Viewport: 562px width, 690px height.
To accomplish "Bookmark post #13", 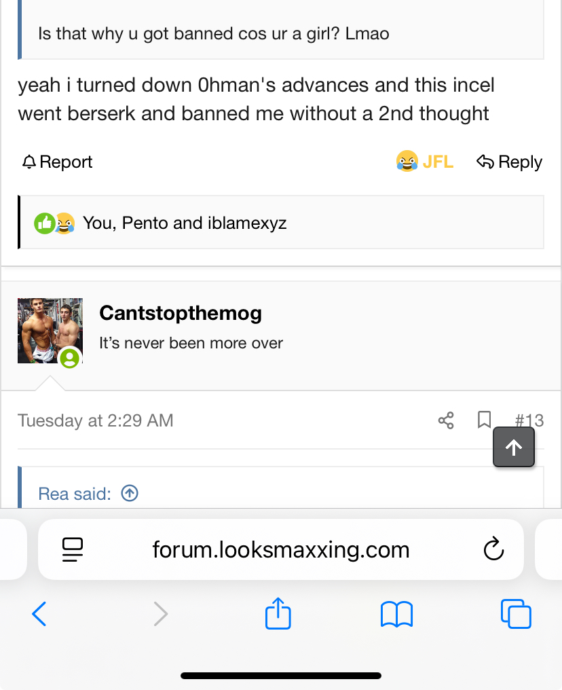I will [484, 420].
